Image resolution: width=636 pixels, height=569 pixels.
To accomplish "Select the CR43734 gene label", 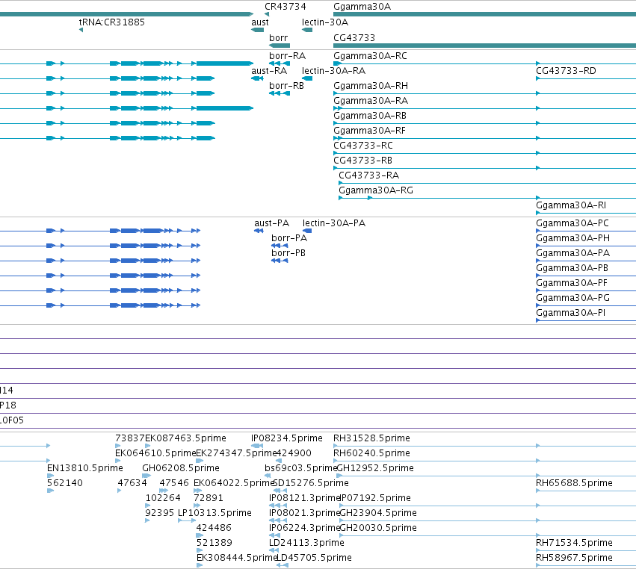I will click(285, 7).
